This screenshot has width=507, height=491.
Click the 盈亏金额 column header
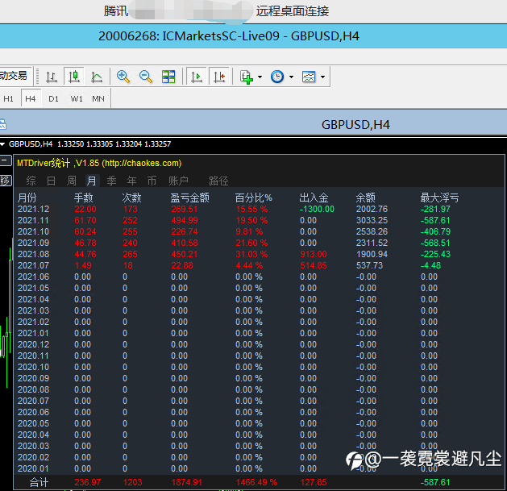pyautogui.click(x=189, y=198)
